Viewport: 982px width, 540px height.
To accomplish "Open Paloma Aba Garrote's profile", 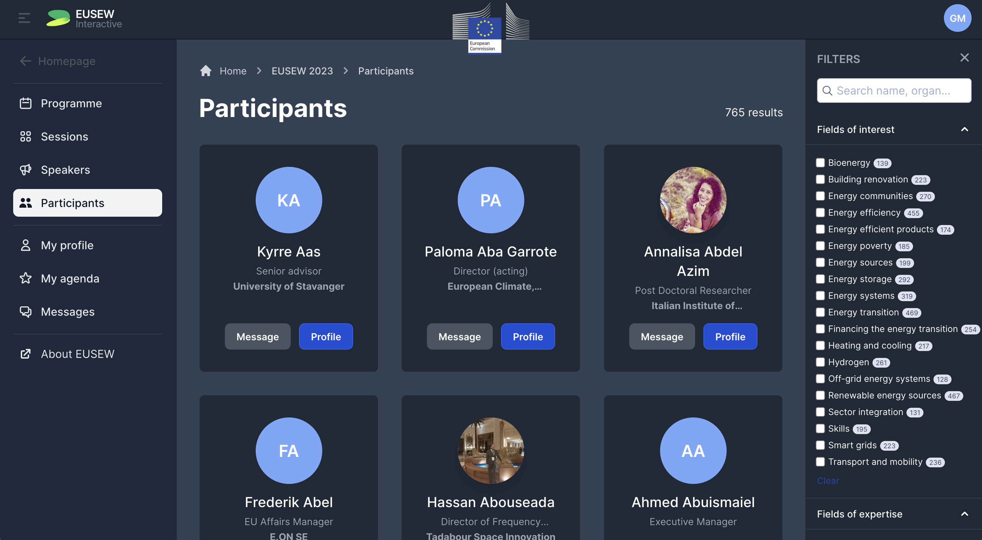I will (528, 337).
